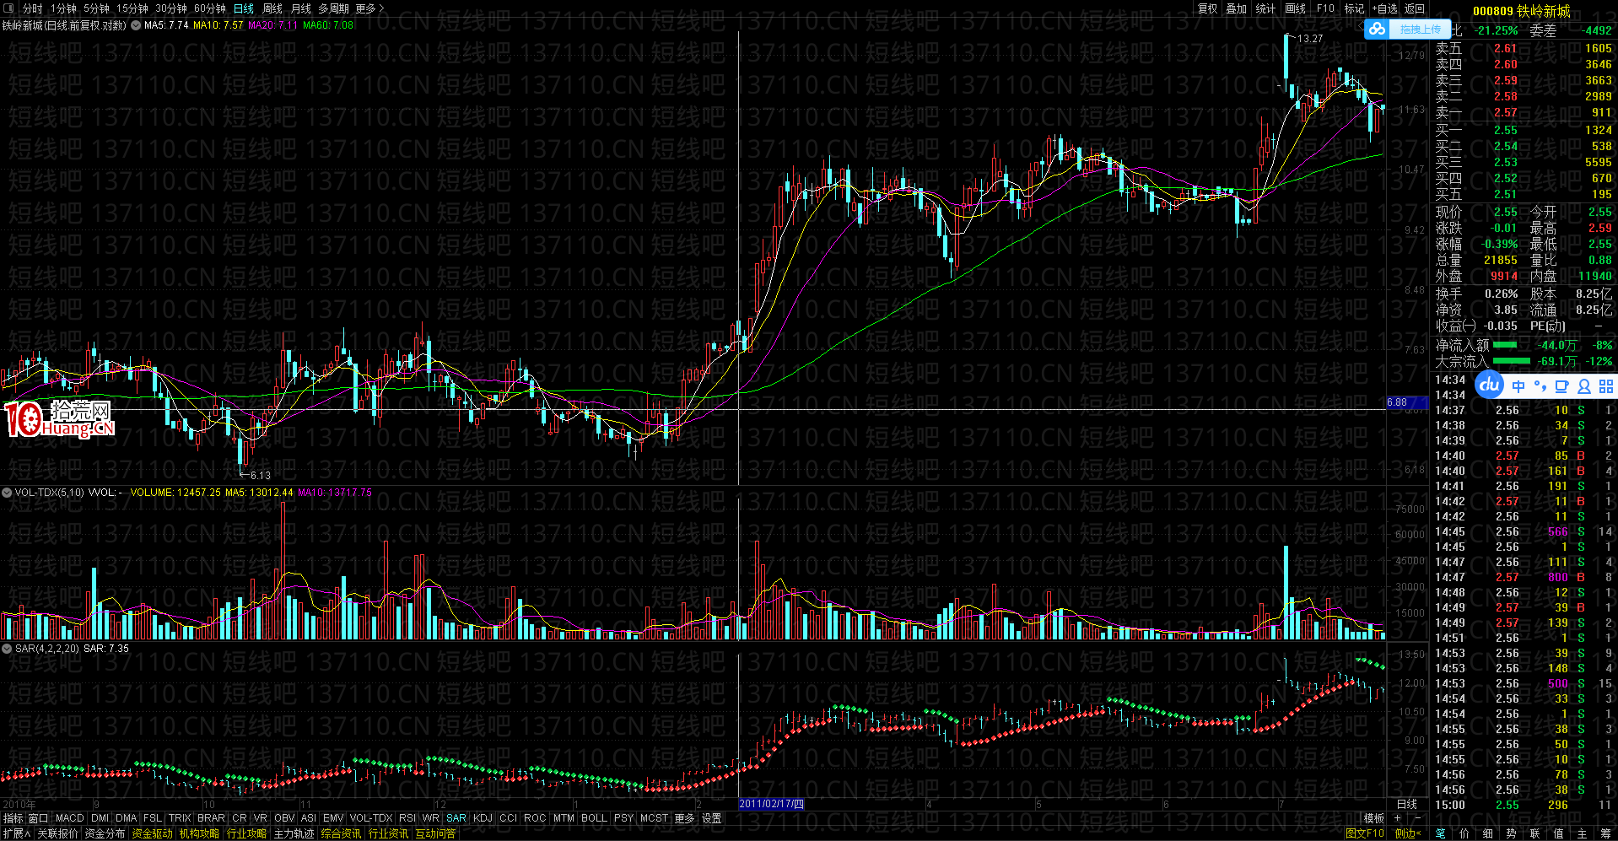
Task: Collapse the side panel via 侧边<
Action: [x=1408, y=833]
